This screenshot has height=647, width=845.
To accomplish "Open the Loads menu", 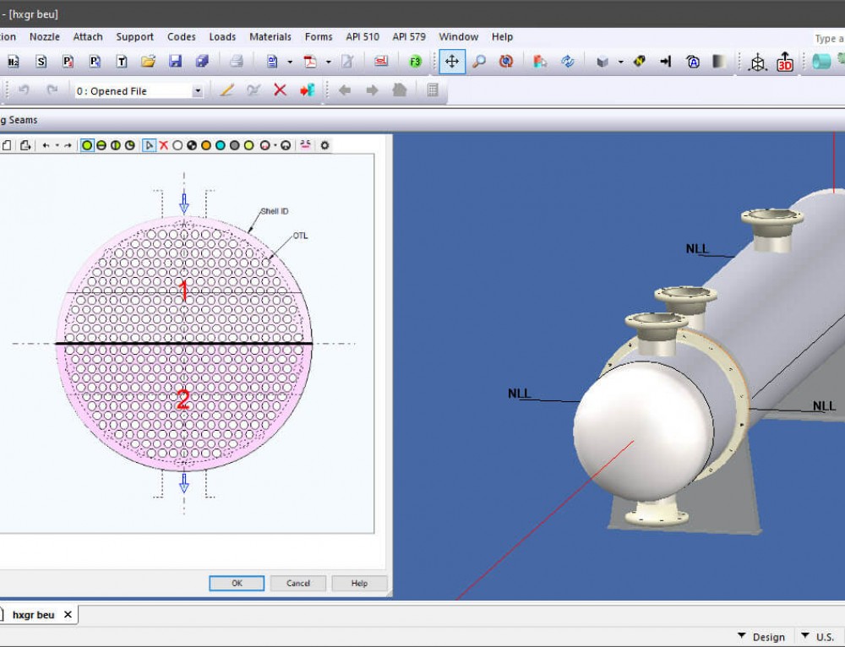I will tap(222, 36).
